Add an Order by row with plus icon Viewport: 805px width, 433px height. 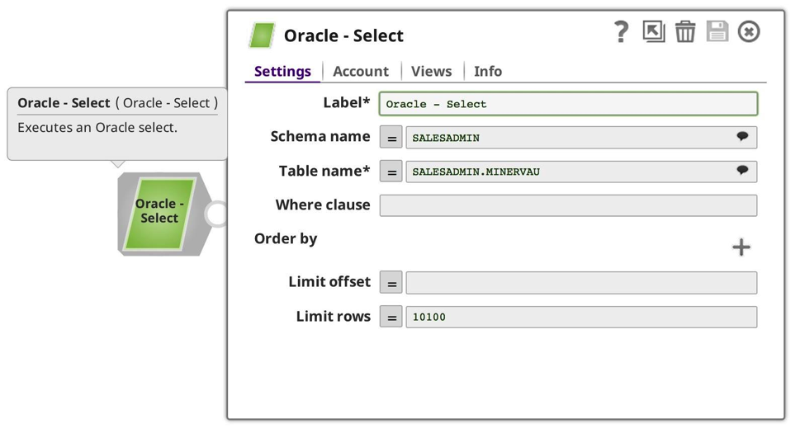pyautogui.click(x=741, y=247)
